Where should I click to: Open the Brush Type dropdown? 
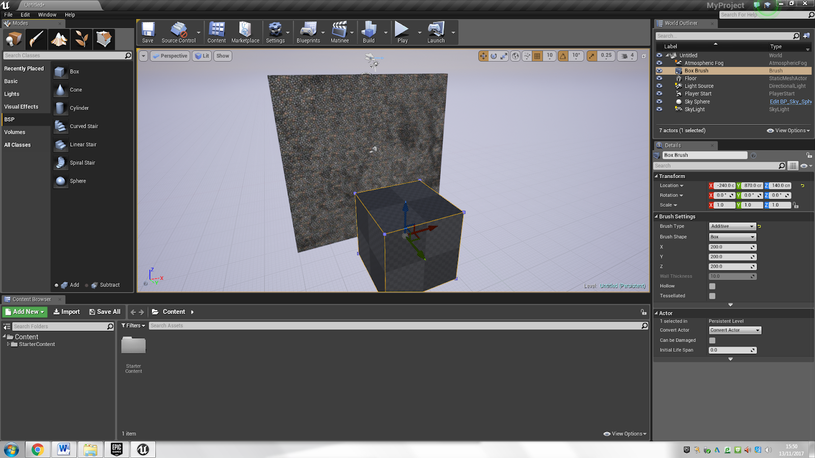pos(732,226)
